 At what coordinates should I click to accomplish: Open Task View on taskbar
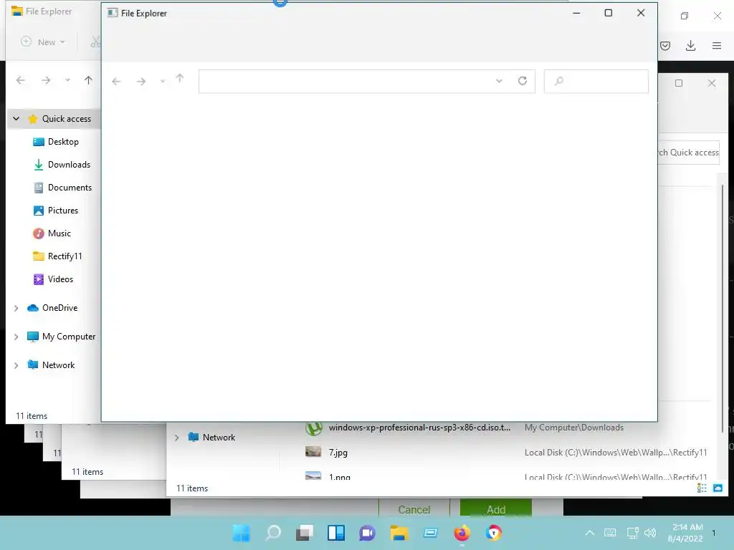coord(304,533)
